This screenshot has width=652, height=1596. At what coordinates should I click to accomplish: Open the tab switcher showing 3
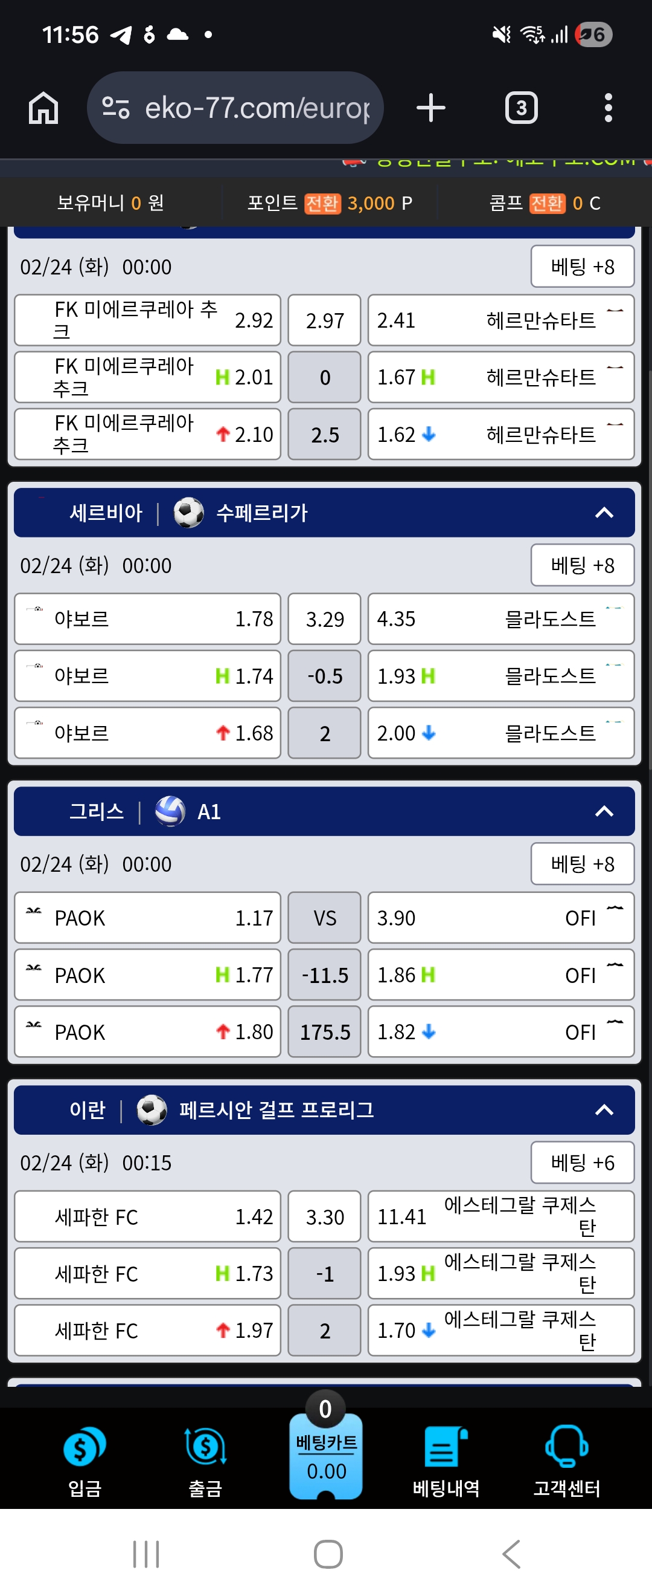[x=521, y=108]
